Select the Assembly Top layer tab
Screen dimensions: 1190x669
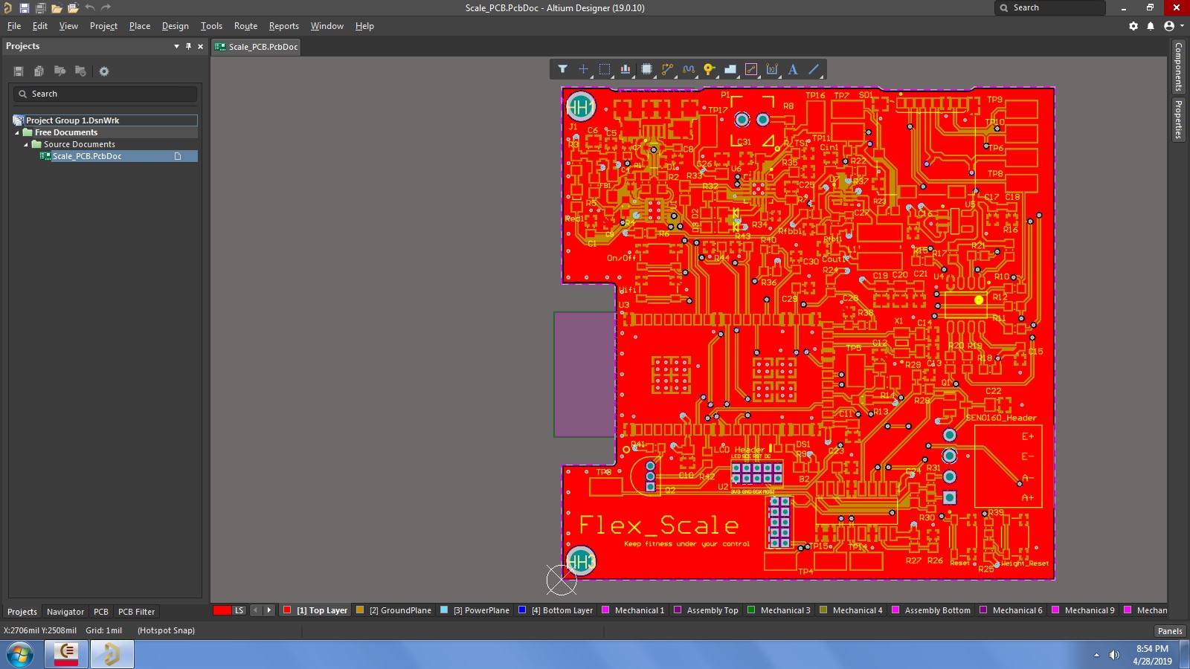tap(707, 610)
